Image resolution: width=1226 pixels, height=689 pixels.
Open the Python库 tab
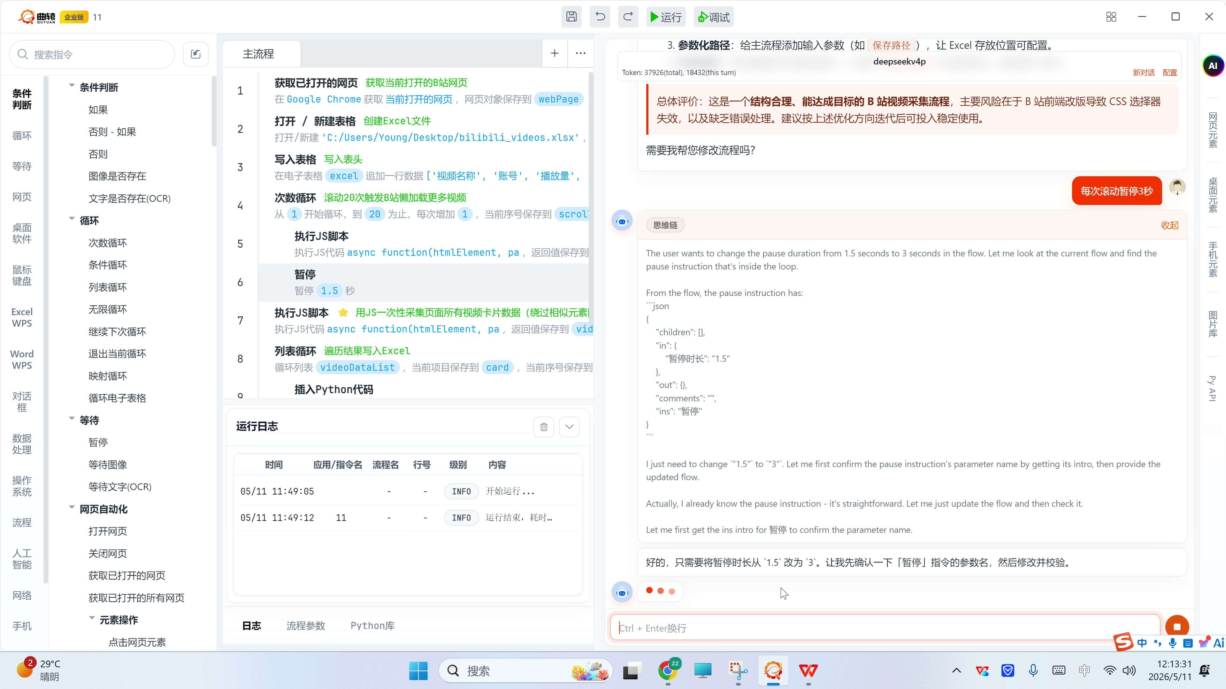click(373, 626)
